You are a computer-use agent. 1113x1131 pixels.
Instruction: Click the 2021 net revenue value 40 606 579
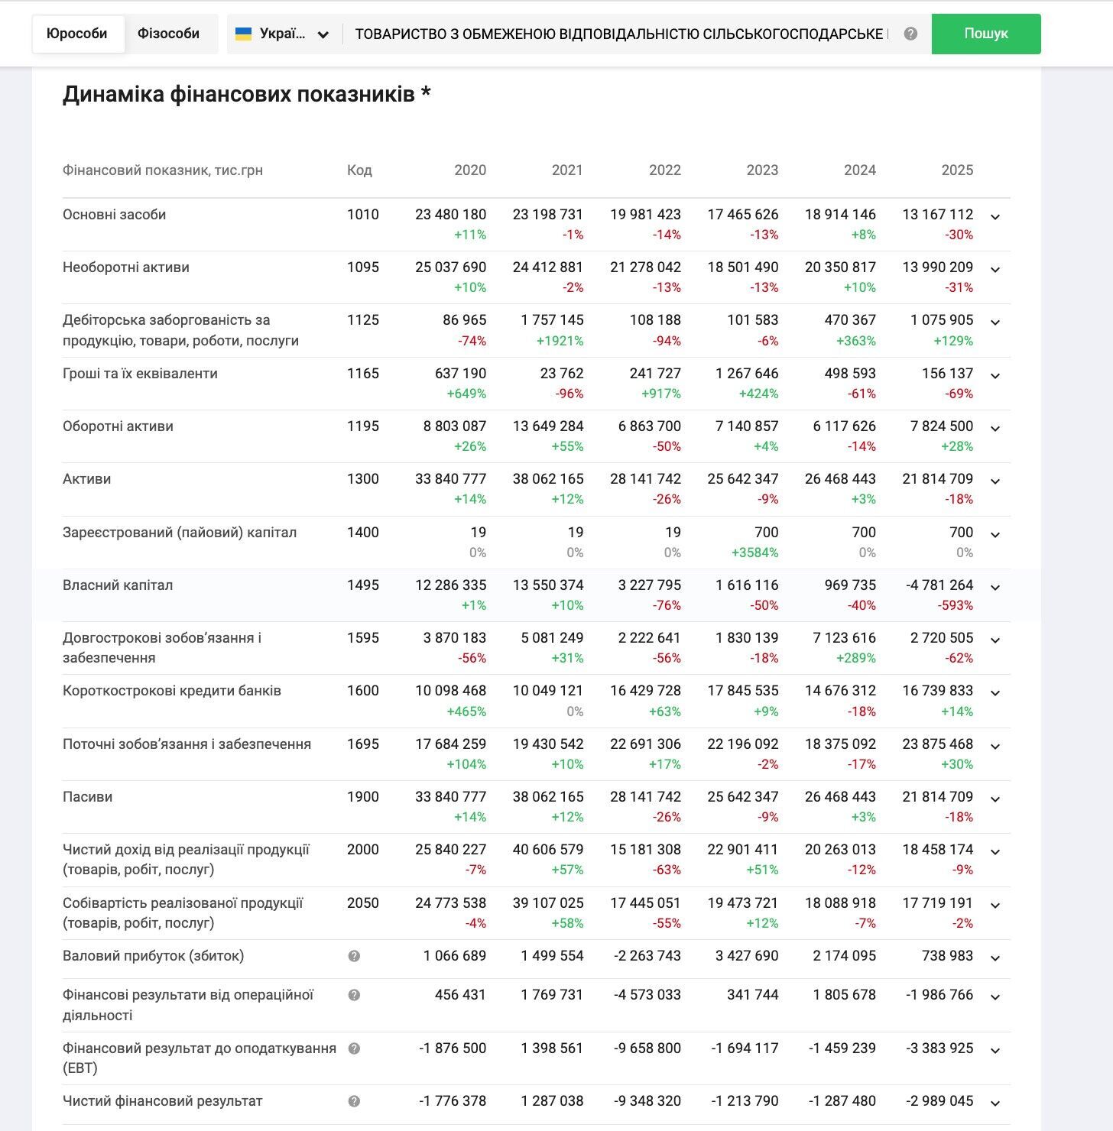[x=548, y=850]
